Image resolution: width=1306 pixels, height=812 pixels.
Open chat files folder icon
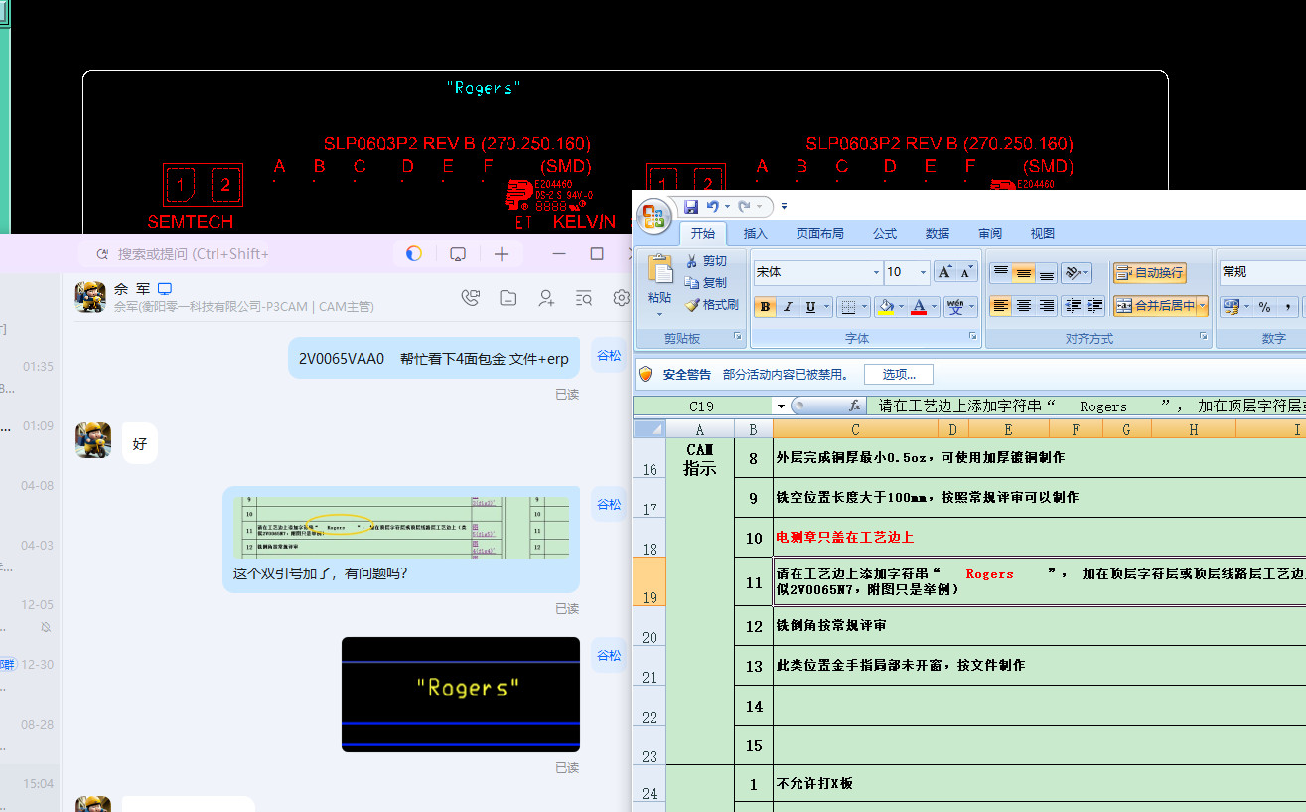[x=508, y=297]
